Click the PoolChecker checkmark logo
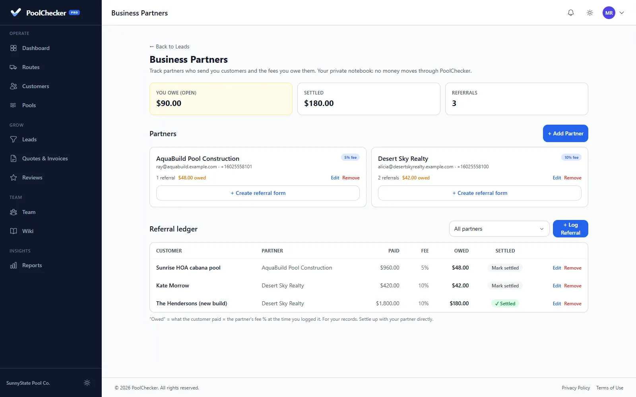 tap(16, 12)
